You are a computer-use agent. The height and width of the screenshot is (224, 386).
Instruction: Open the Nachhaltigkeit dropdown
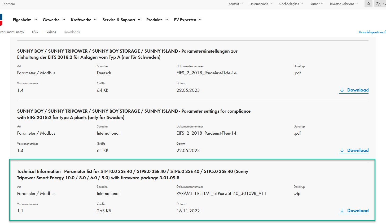[291, 4]
